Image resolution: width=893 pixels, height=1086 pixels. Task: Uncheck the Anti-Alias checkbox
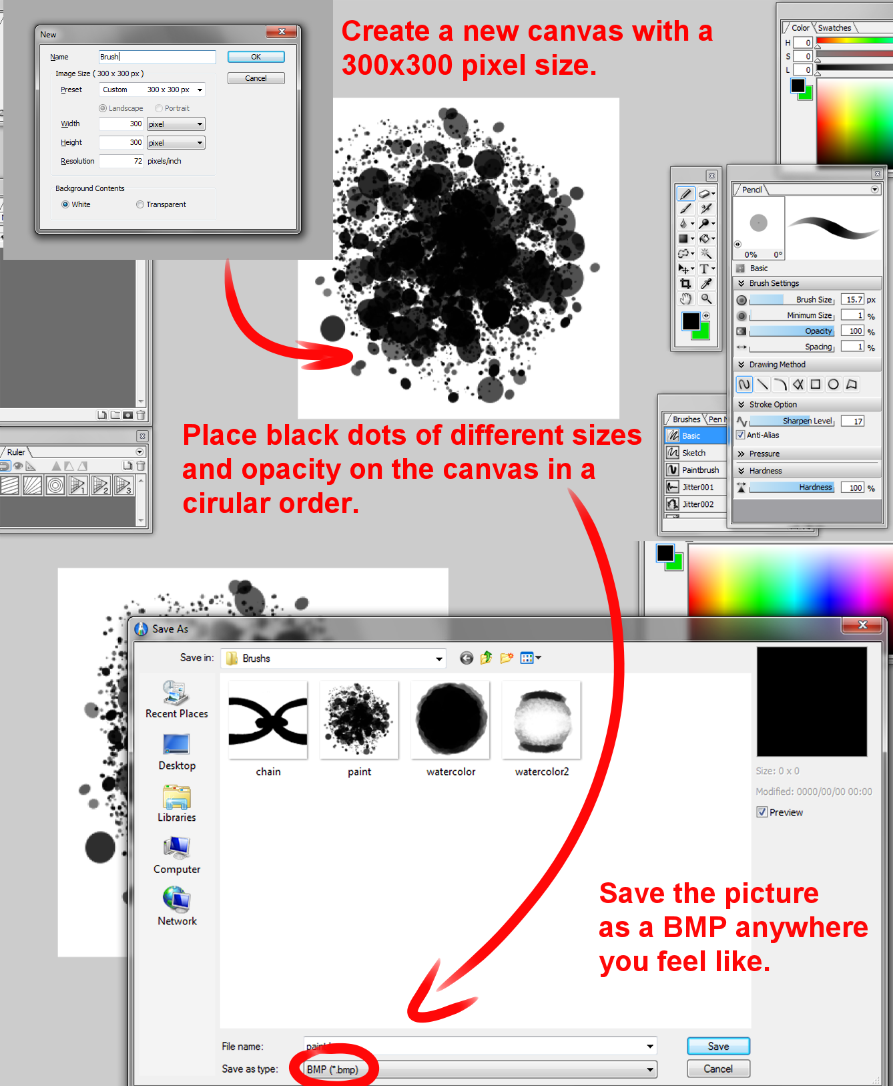point(740,435)
